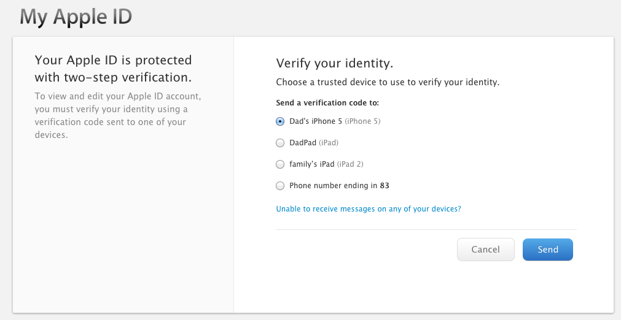This screenshot has height=320, width=621.
Task: Select the Dad's iPhone 5 radio button
Action: [280, 121]
